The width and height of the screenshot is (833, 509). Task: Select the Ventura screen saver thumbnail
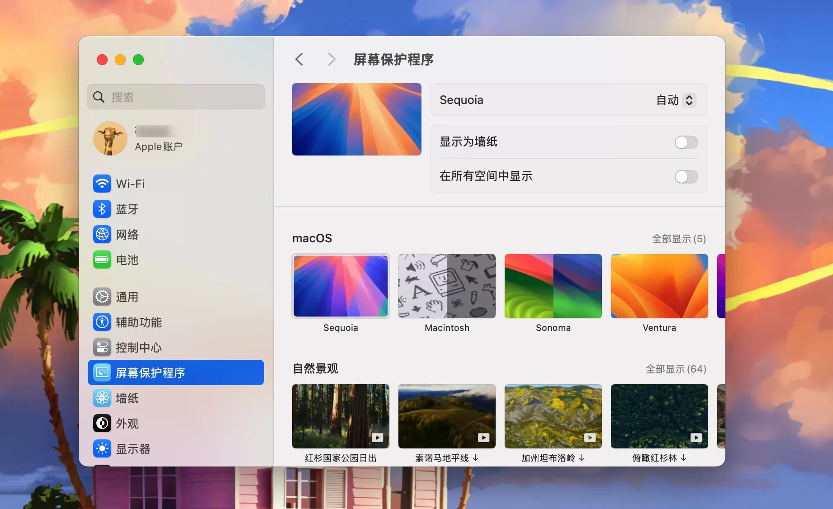[x=659, y=286]
